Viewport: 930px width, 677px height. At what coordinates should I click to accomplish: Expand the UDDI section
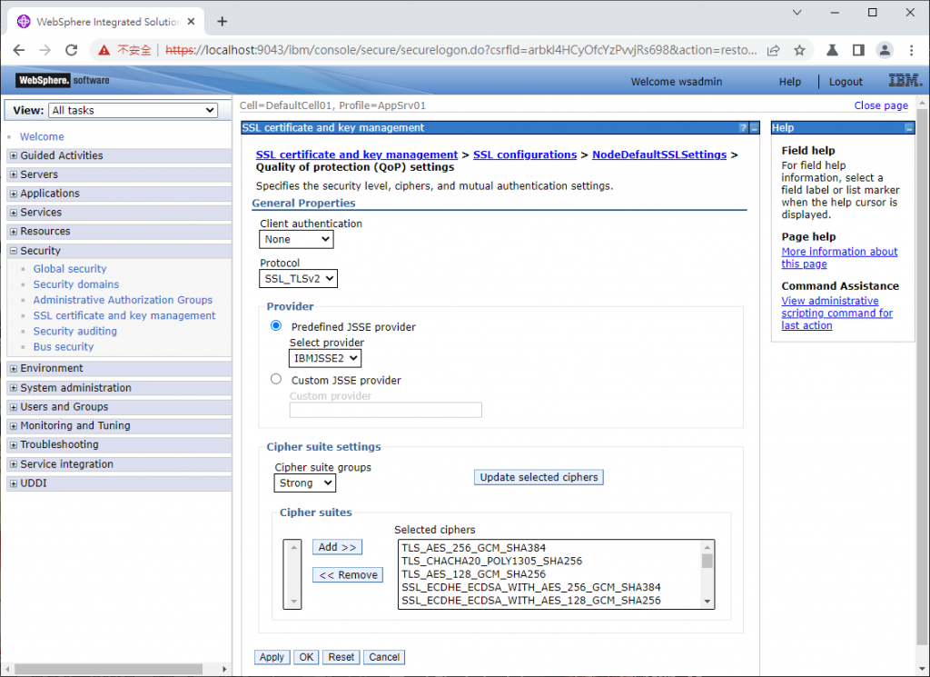click(14, 483)
